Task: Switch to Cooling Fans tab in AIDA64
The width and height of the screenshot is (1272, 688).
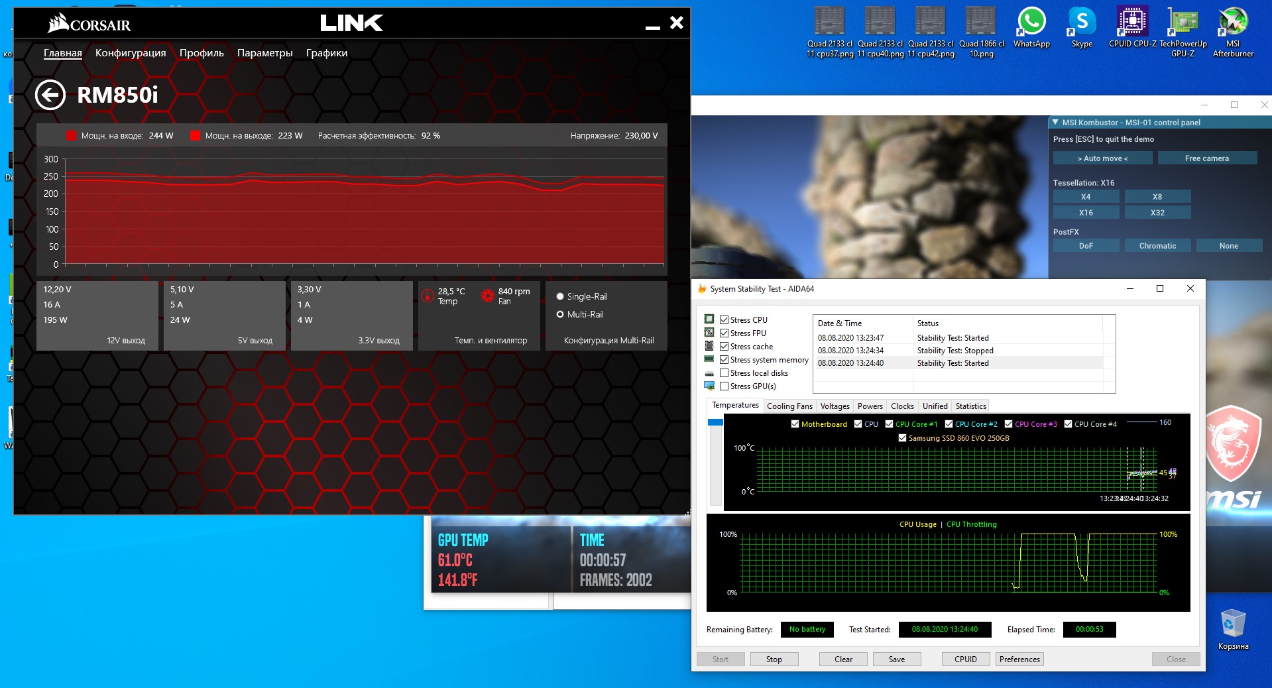Action: point(789,406)
